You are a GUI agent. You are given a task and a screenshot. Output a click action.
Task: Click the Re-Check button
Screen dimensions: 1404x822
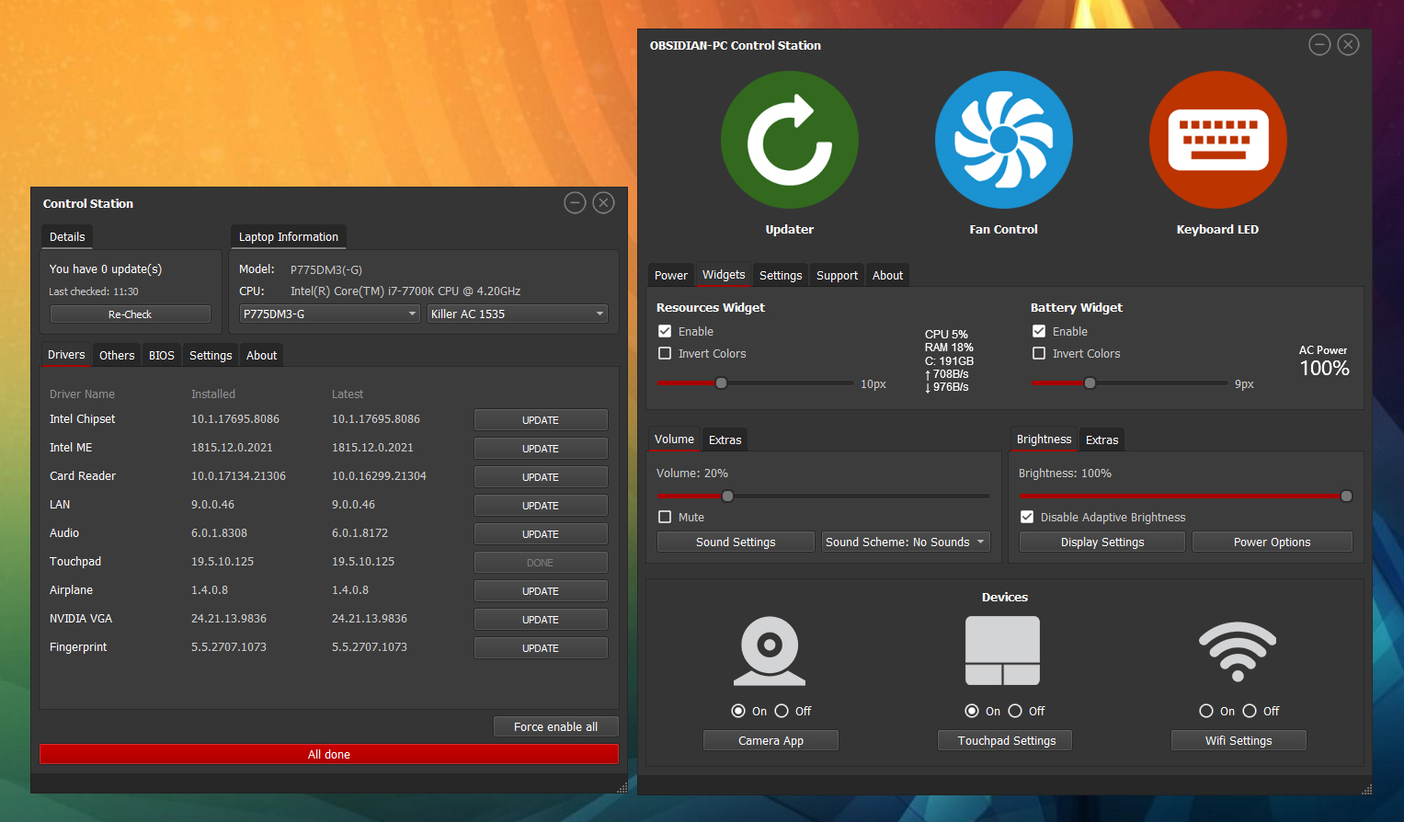(x=131, y=314)
